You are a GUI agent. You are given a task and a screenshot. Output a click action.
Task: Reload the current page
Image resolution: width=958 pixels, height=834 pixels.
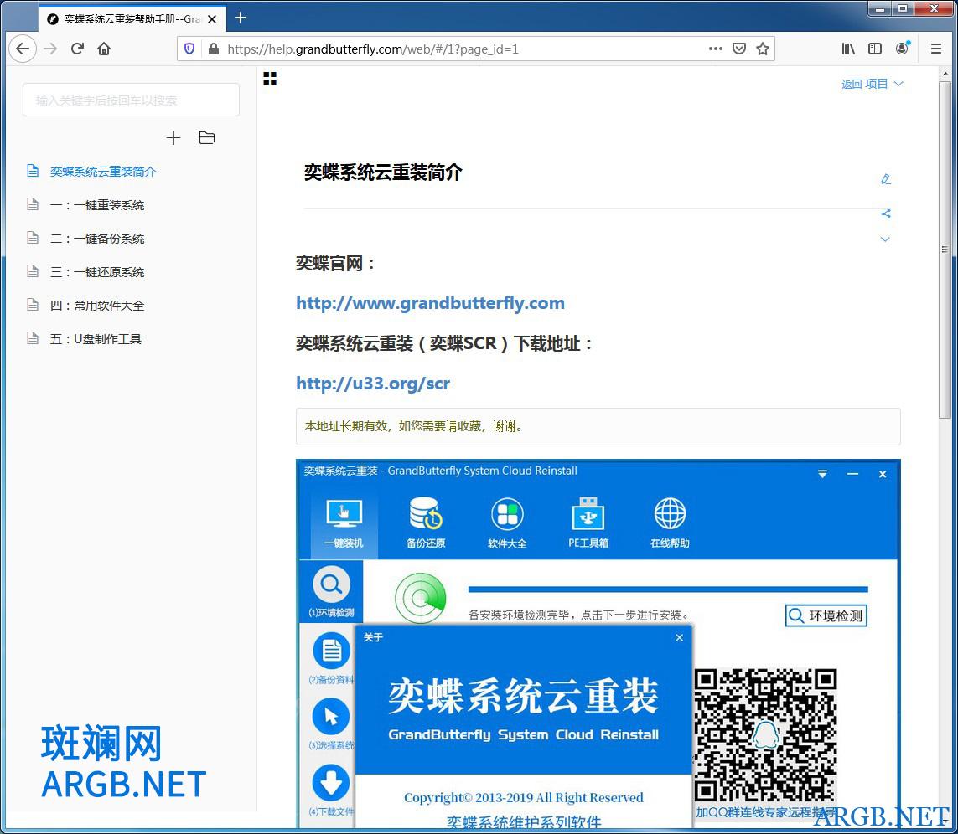tap(77, 49)
